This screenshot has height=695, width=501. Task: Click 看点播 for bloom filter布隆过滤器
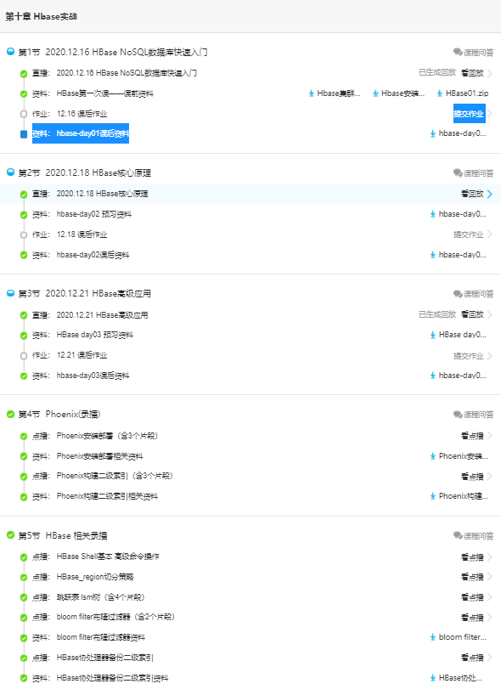pos(472,618)
